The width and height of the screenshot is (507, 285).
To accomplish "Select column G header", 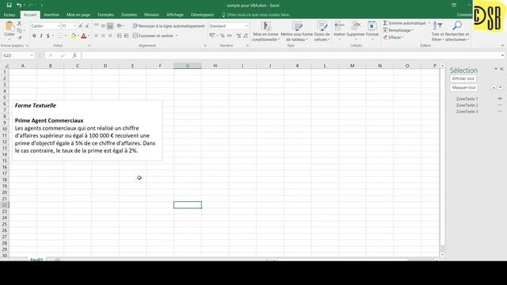I will point(188,66).
